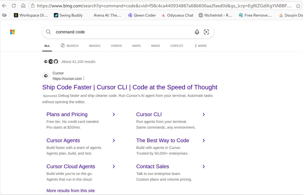The width and height of the screenshot is (303, 195).
Task: Click the GitHub icon beside results count
Action: point(56,62)
